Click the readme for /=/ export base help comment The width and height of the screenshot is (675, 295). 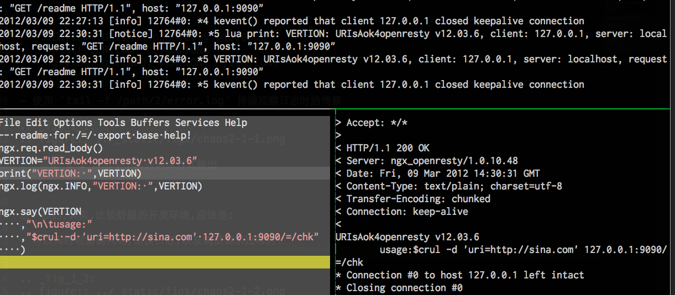click(x=96, y=135)
